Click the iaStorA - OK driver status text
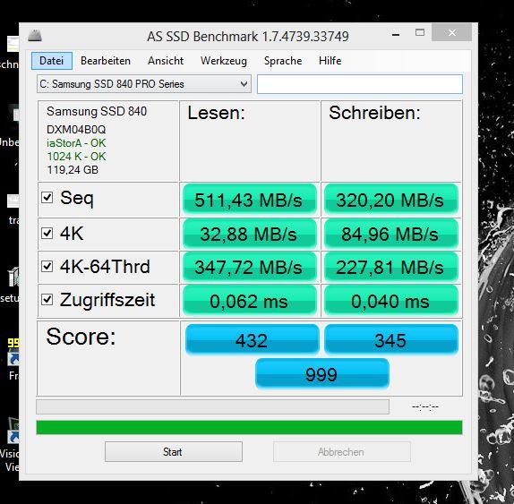This screenshot has height=504, width=514. pyautogui.click(x=76, y=143)
